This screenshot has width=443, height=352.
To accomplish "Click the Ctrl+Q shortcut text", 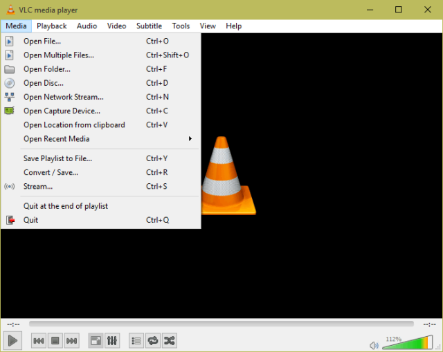I will [157, 220].
